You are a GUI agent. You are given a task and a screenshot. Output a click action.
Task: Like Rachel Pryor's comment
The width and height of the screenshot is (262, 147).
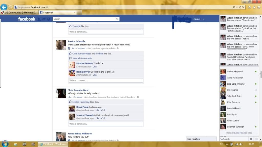click(95, 75)
